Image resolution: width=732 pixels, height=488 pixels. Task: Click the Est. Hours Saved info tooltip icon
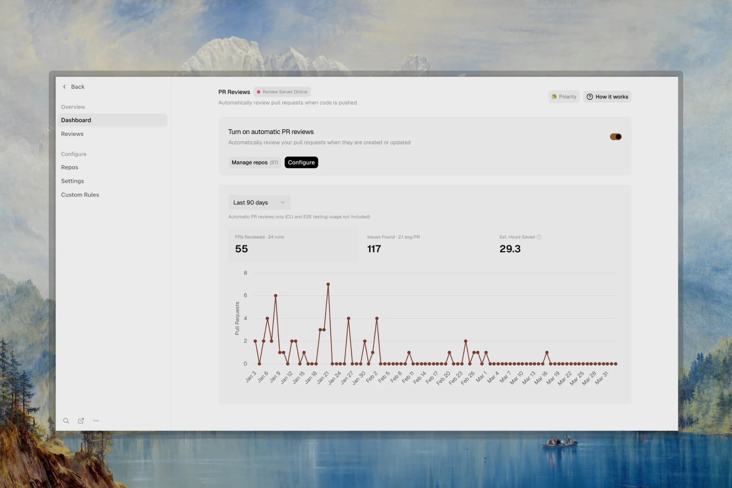[x=539, y=237]
